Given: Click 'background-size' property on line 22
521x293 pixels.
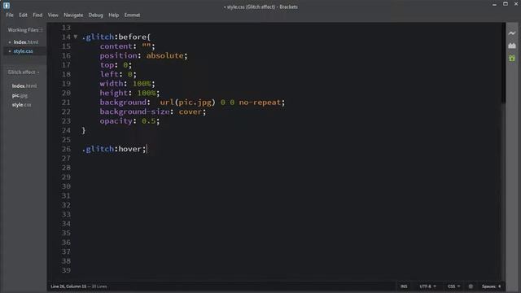Looking at the screenshot, I should (x=134, y=112).
